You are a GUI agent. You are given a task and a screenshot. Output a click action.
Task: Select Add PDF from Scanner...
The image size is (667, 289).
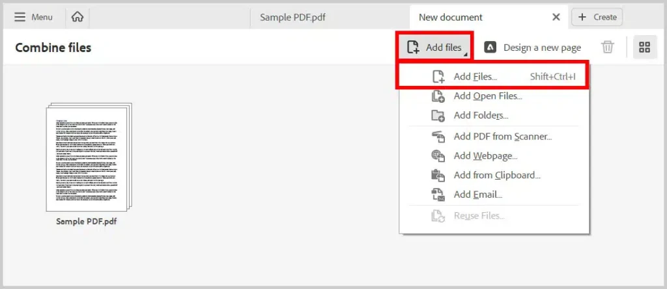[x=494, y=137]
